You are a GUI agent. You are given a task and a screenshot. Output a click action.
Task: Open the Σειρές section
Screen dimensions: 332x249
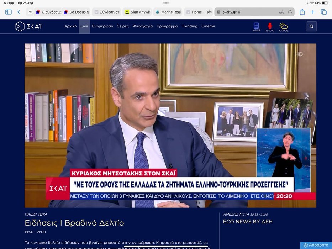123,26
